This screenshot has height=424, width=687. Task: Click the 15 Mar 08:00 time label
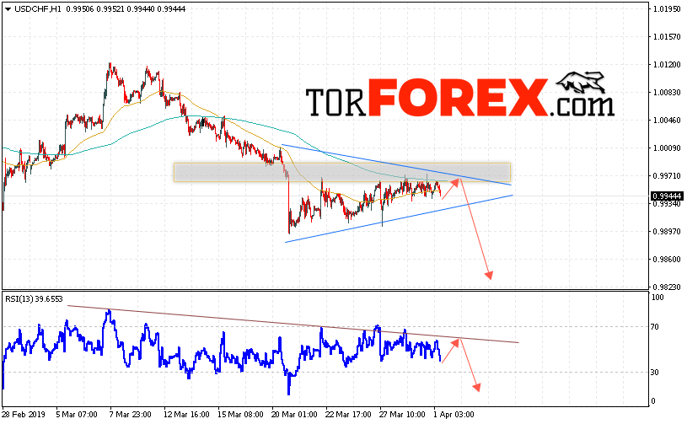(x=240, y=415)
